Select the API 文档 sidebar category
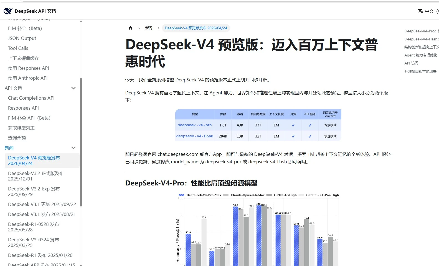The height and width of the screenshot is (266, 439). pos(13,88)
